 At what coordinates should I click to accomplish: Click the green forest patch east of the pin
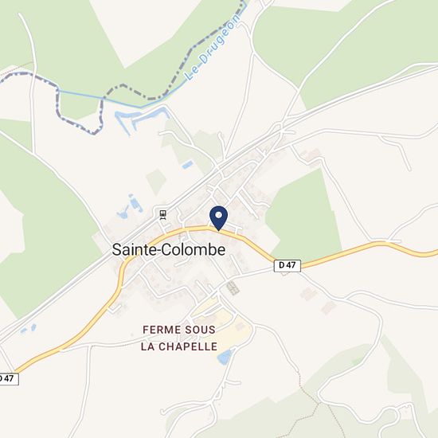[303, 213]
